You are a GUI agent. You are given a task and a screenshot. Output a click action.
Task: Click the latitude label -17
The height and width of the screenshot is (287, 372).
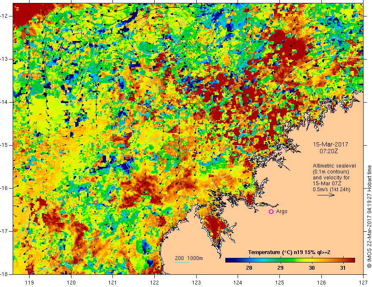(5, 231)
